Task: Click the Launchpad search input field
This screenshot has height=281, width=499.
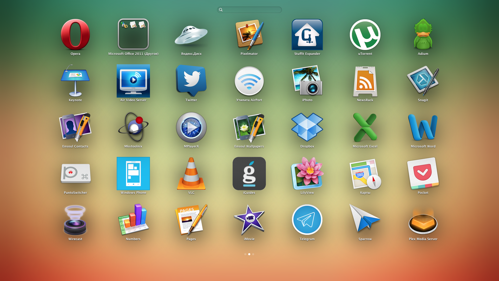Action: coord(249,10)
